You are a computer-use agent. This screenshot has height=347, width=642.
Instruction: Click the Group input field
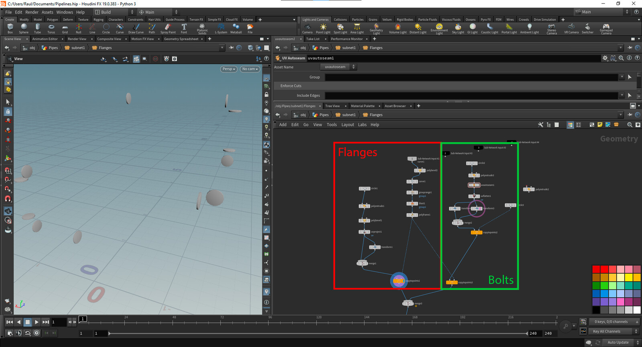pyautogui.click(x=471, y=77)
